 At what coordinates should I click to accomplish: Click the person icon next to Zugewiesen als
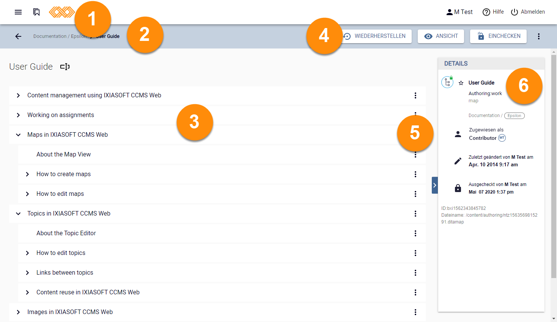coord(458,134)
